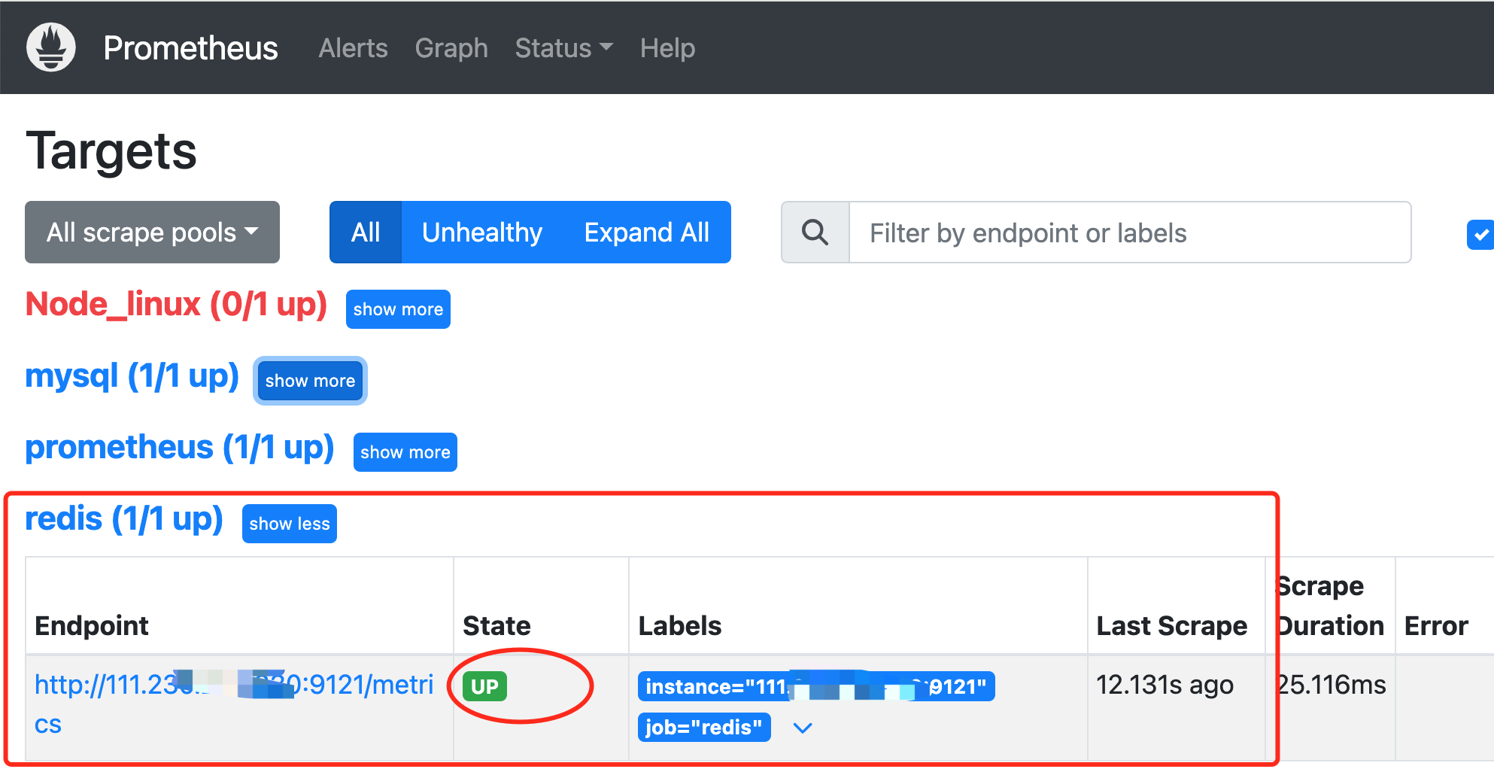Click the Prometheus flame logo icon
The width and height of the screenshot is (1494, 772).
pyautogui.click(x=51, y=47)
